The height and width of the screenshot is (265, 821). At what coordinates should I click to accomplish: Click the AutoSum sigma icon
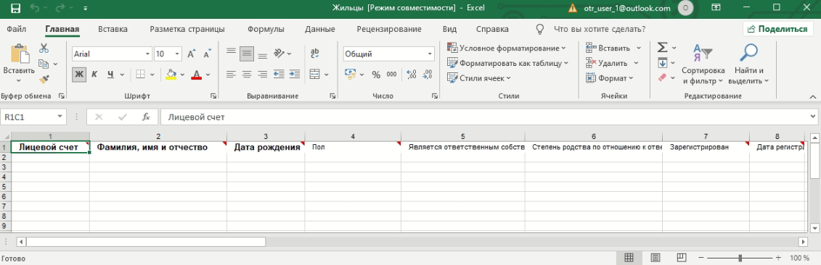pos(662,48)
